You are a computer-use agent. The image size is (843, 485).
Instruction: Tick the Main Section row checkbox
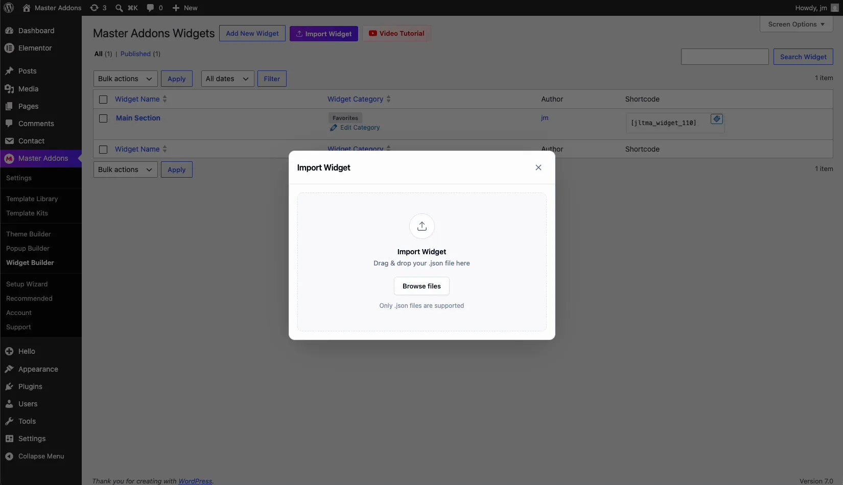coord(103,118)
